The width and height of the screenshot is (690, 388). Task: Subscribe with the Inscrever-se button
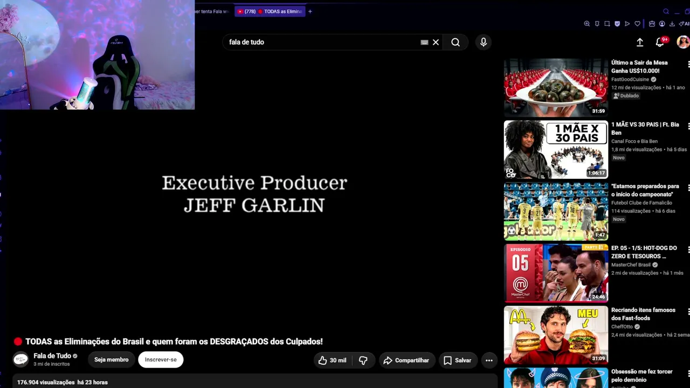point(161,359)
